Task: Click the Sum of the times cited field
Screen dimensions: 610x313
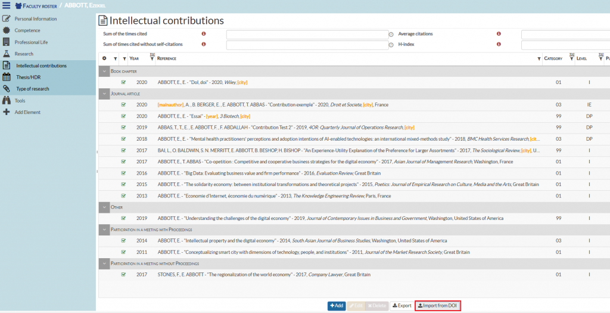Action: coord(307,35)
